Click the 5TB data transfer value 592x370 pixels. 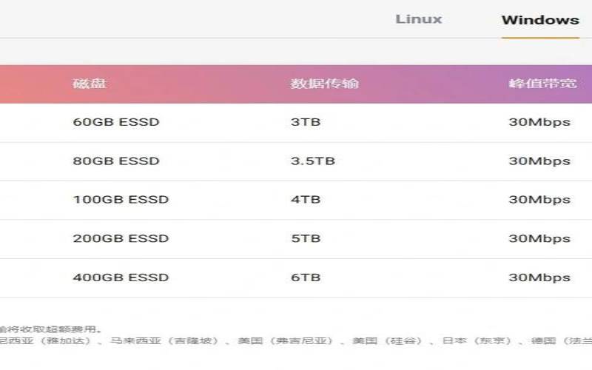(x=306, y=238)
